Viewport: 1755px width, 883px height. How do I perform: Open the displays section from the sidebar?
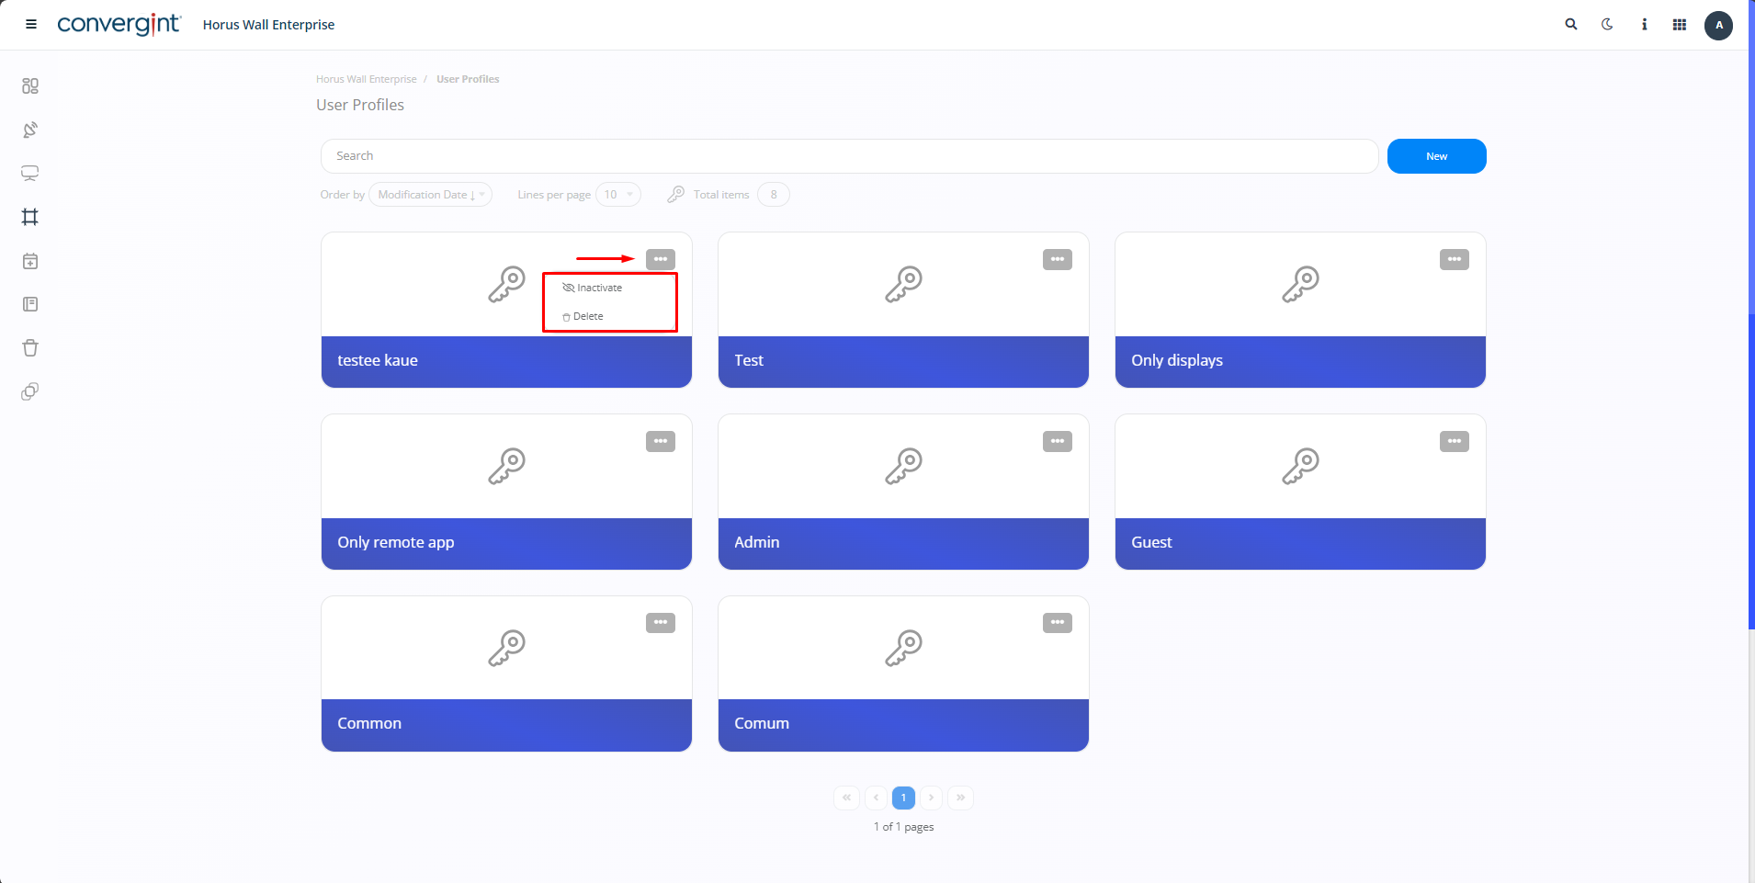tap(30, 173)
